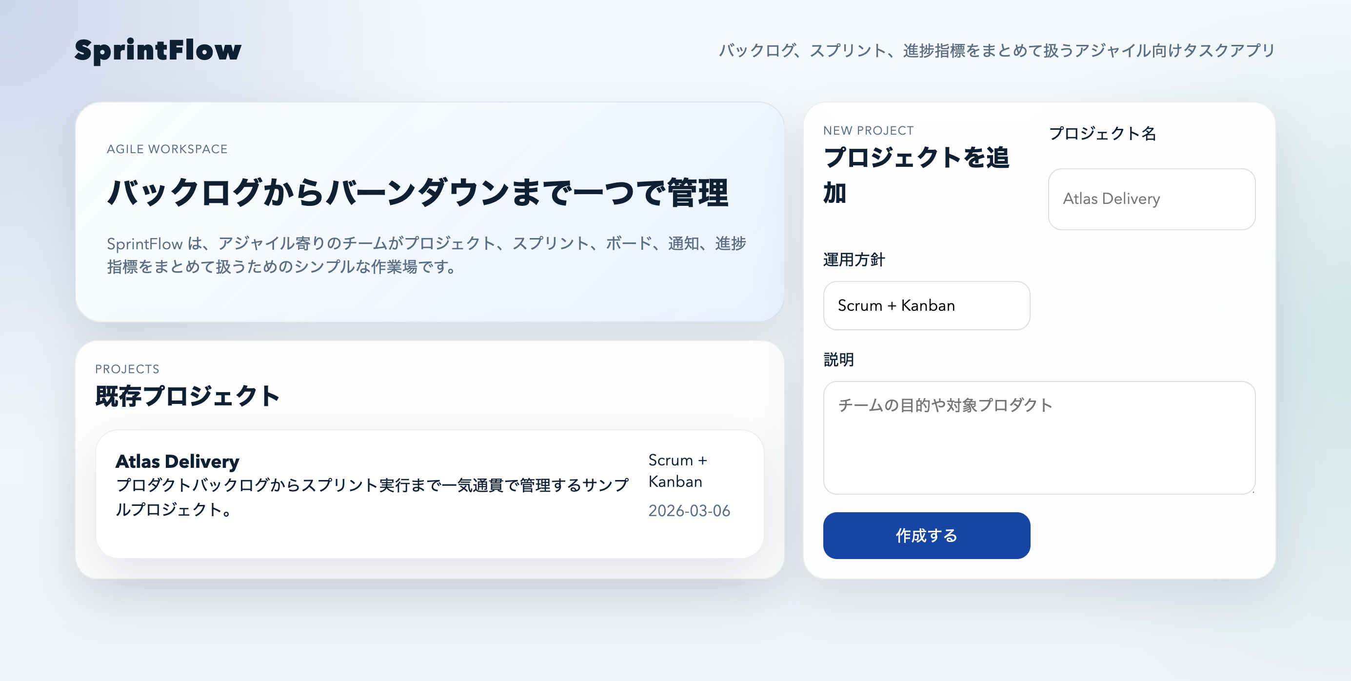The image size is (1351, 681).
Task: Click the 説明 field label
Action: pyautogui.click(x=838, y=360)
